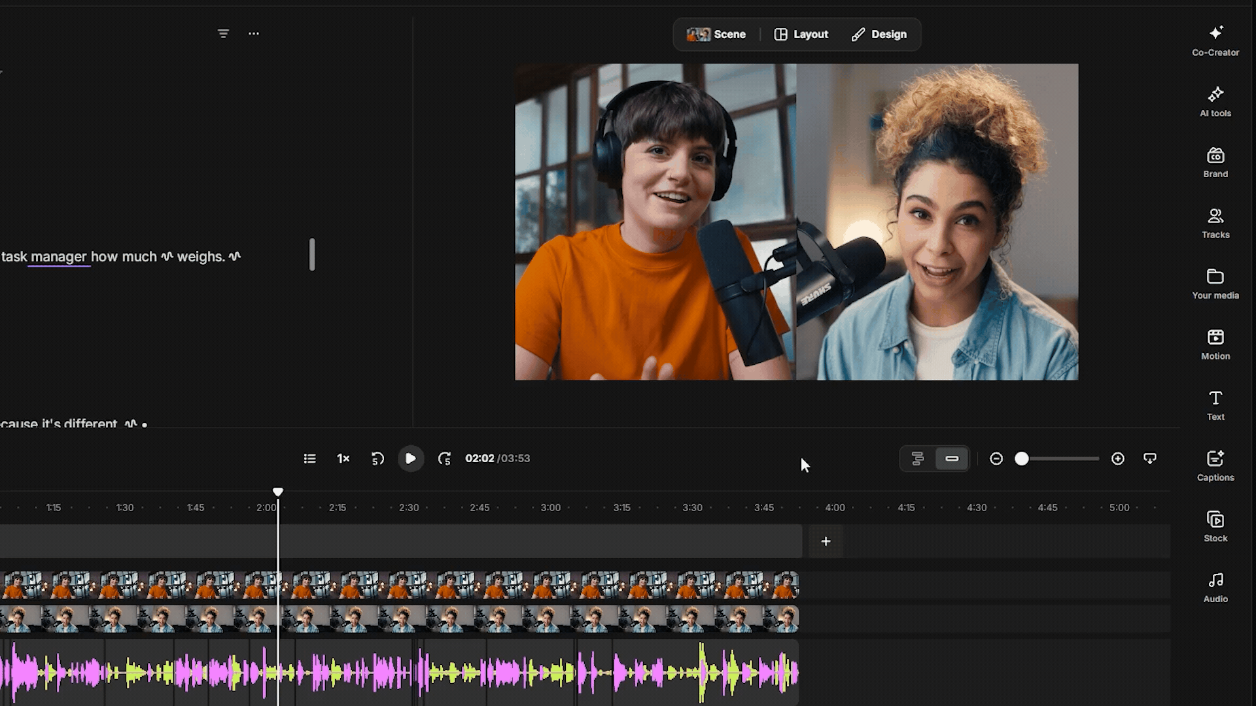Image resolution: width=1256 pixels, height=706 pixels.
Task: Select the orange-shirt video track
Action: 400,585
